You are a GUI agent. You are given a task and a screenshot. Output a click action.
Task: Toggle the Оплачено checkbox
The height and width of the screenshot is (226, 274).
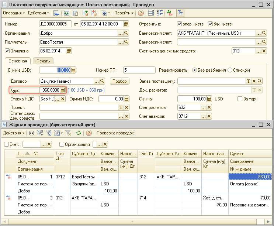[x=7, y=51]
